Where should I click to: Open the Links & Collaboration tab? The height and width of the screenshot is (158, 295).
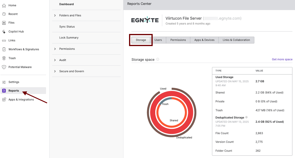(236, 40)
